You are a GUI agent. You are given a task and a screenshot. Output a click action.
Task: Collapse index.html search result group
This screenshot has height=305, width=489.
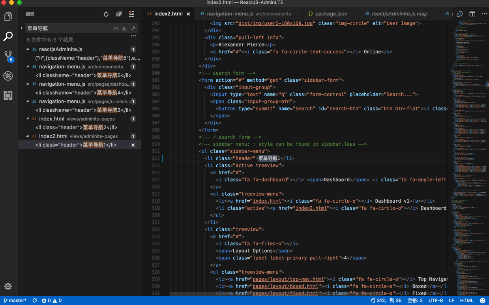[28, 119]
